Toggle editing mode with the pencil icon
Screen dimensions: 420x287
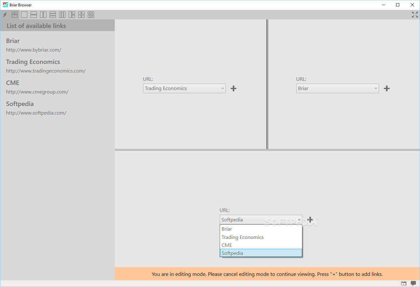(x=5, y=15)
